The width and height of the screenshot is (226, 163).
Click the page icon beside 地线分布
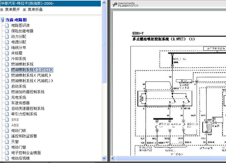coord(7,48)
